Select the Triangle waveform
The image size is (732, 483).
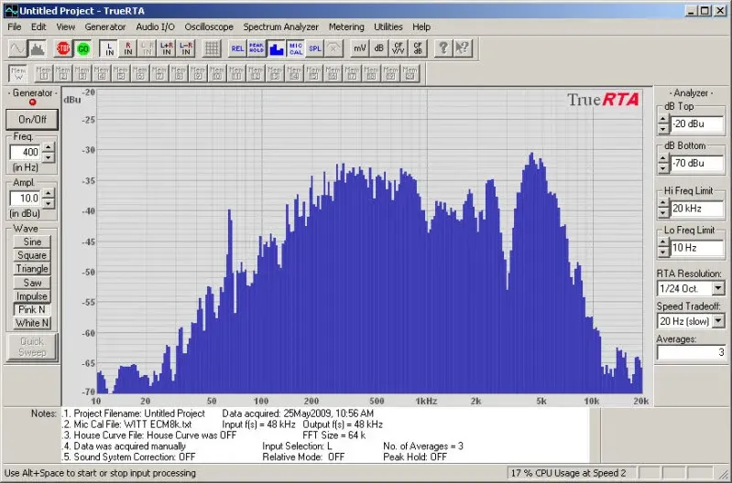32,269
